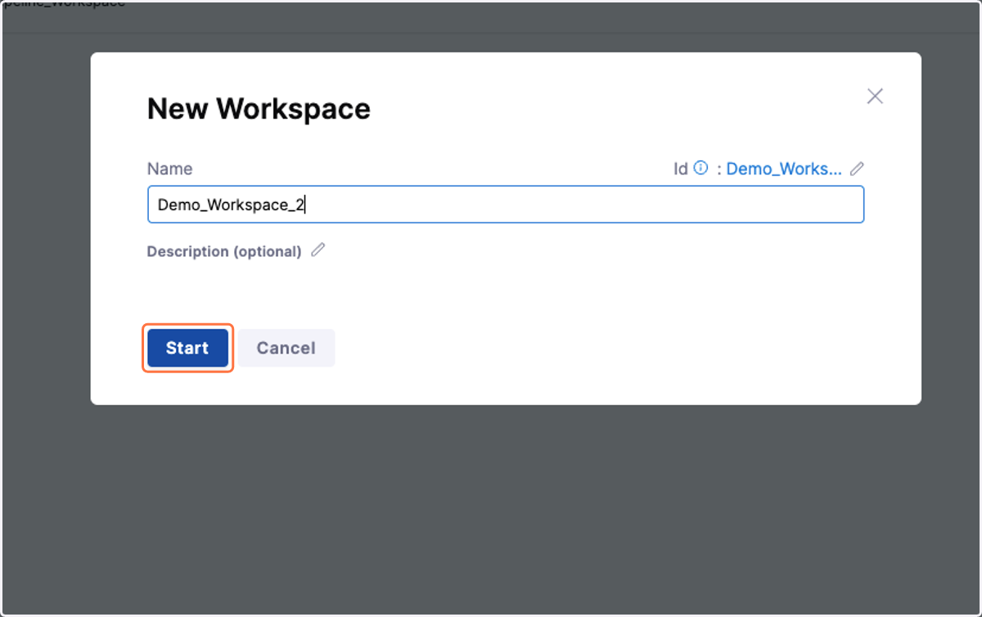This screenshot has height=617, width=982.
Task: Edit the workspace Id with pencil icon
Action: 857,169
